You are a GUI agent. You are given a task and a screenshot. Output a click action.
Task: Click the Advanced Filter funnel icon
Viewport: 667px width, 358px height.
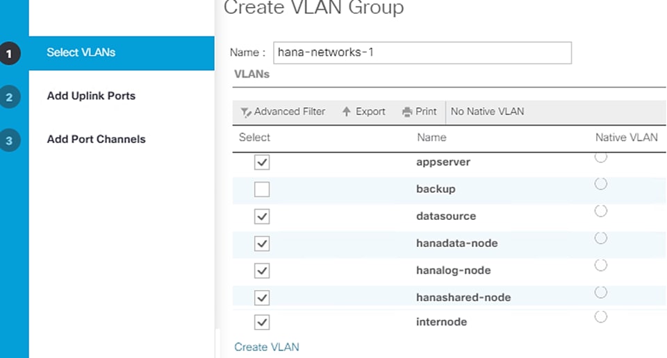click(245, 112)
